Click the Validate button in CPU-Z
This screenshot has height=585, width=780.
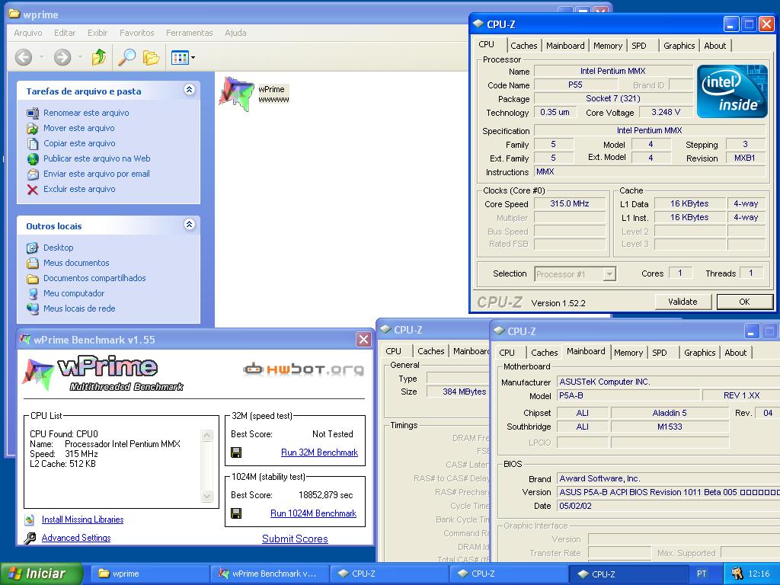tap(682, 302)
